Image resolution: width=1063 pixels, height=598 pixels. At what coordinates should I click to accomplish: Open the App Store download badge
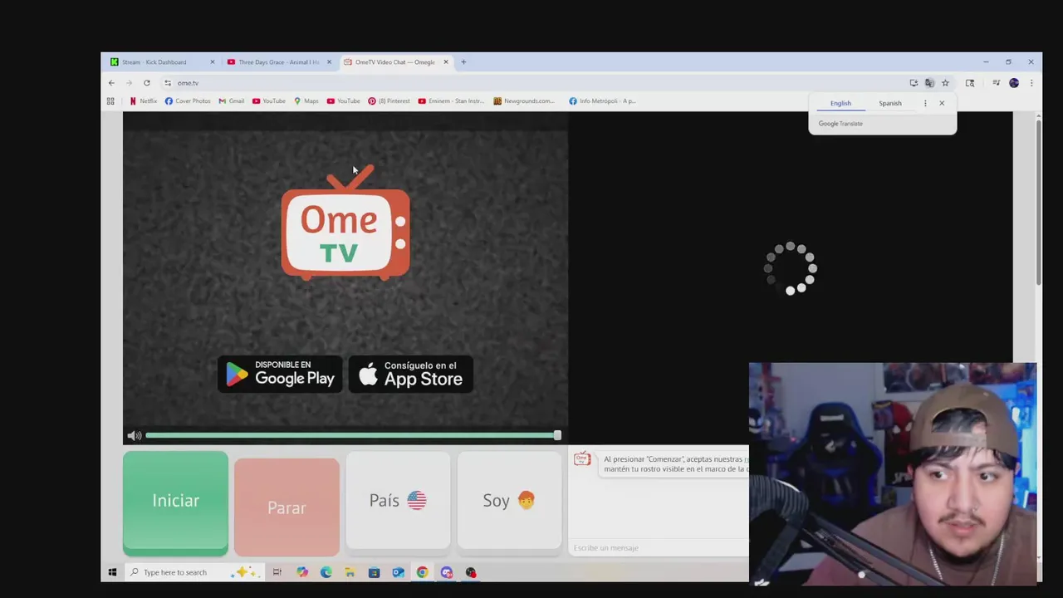click(410, 374)
